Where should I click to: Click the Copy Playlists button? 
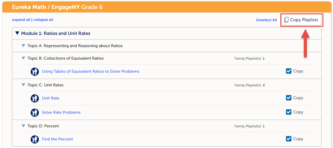302,20
